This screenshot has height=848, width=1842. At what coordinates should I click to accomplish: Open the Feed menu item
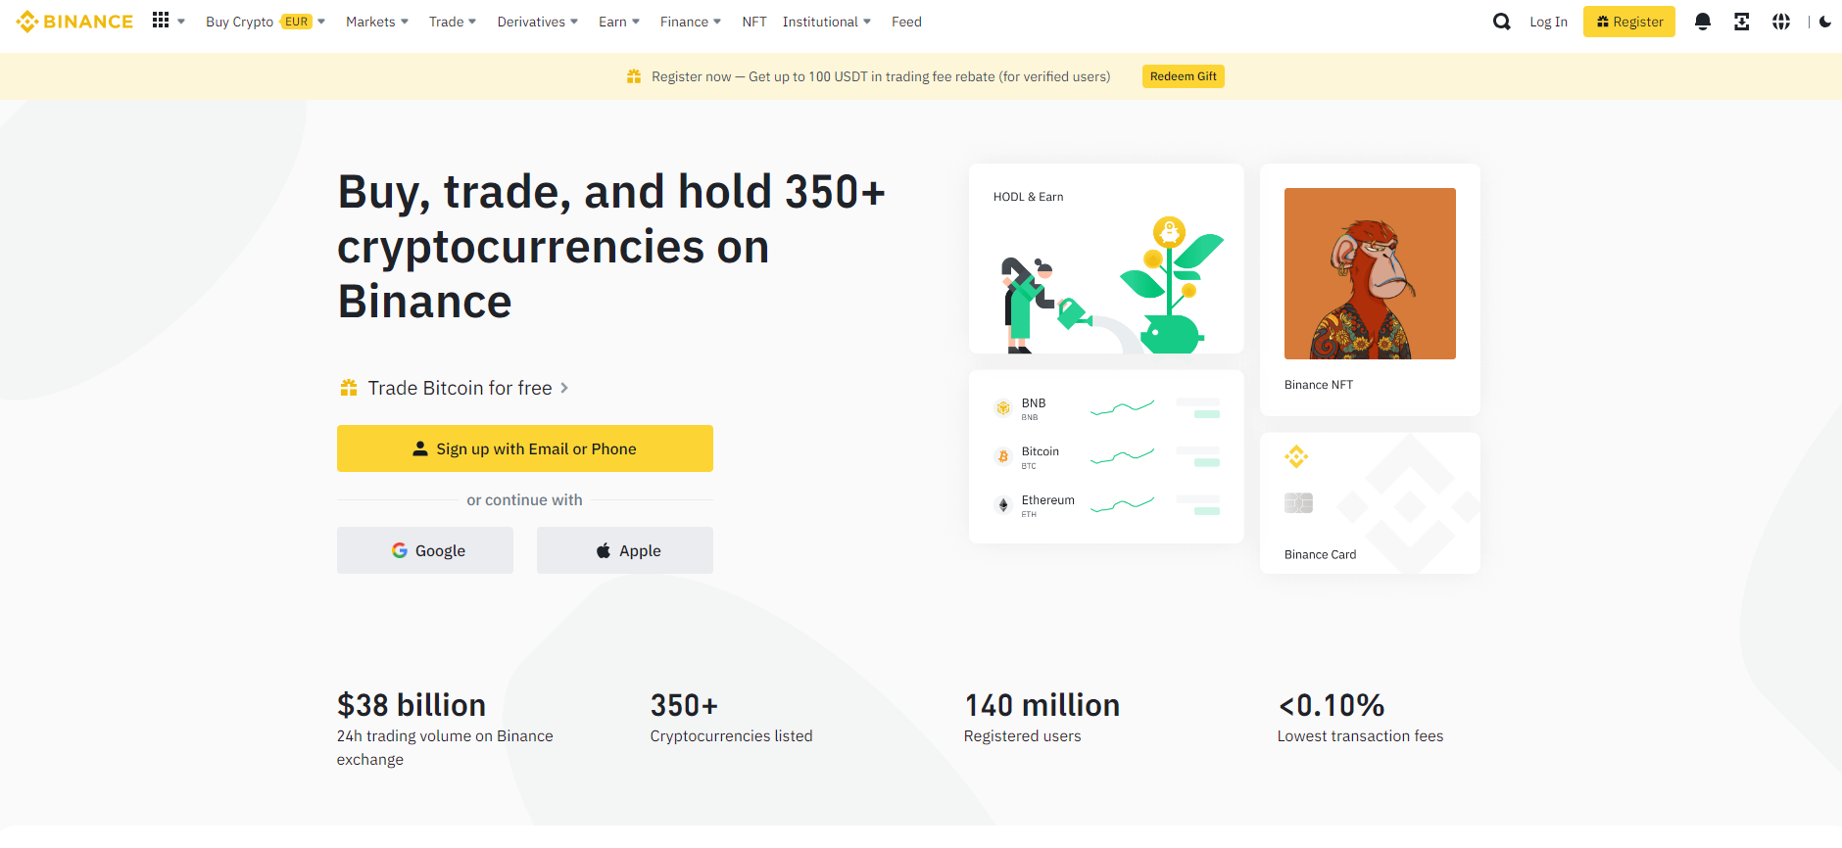(906, 22)
